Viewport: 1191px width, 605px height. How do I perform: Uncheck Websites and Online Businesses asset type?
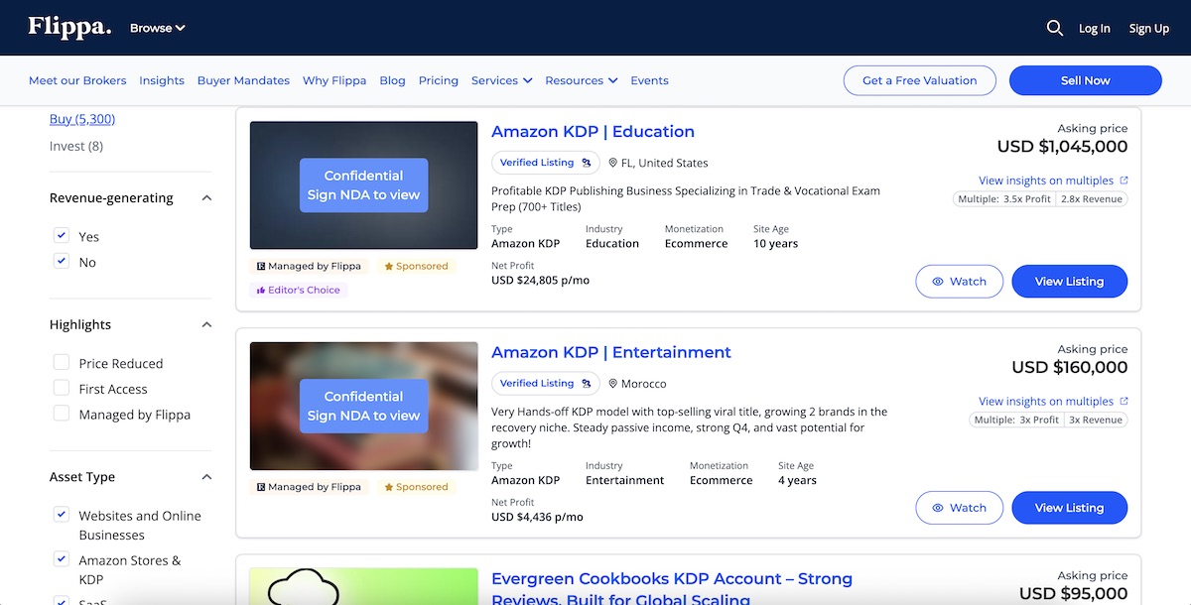point(62,515)
